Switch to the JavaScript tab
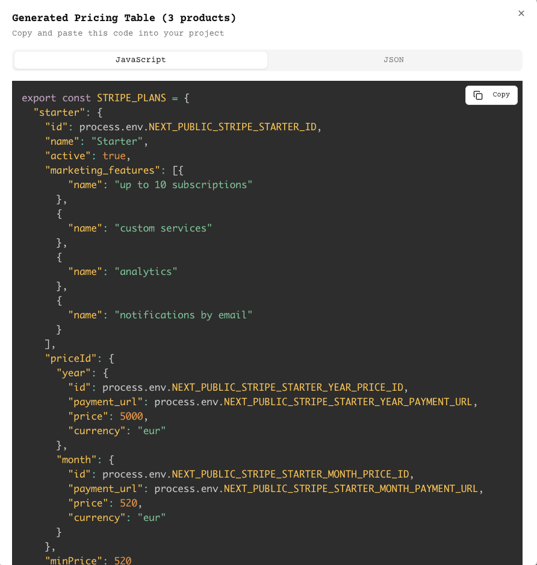This screenshot has height=565, width=537. tap(141, 60)
